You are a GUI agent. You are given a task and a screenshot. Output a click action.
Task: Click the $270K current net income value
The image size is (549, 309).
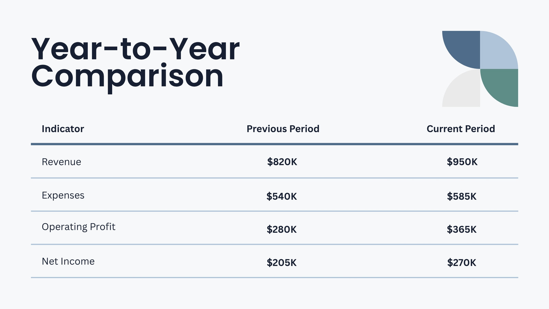pos(462,263)
